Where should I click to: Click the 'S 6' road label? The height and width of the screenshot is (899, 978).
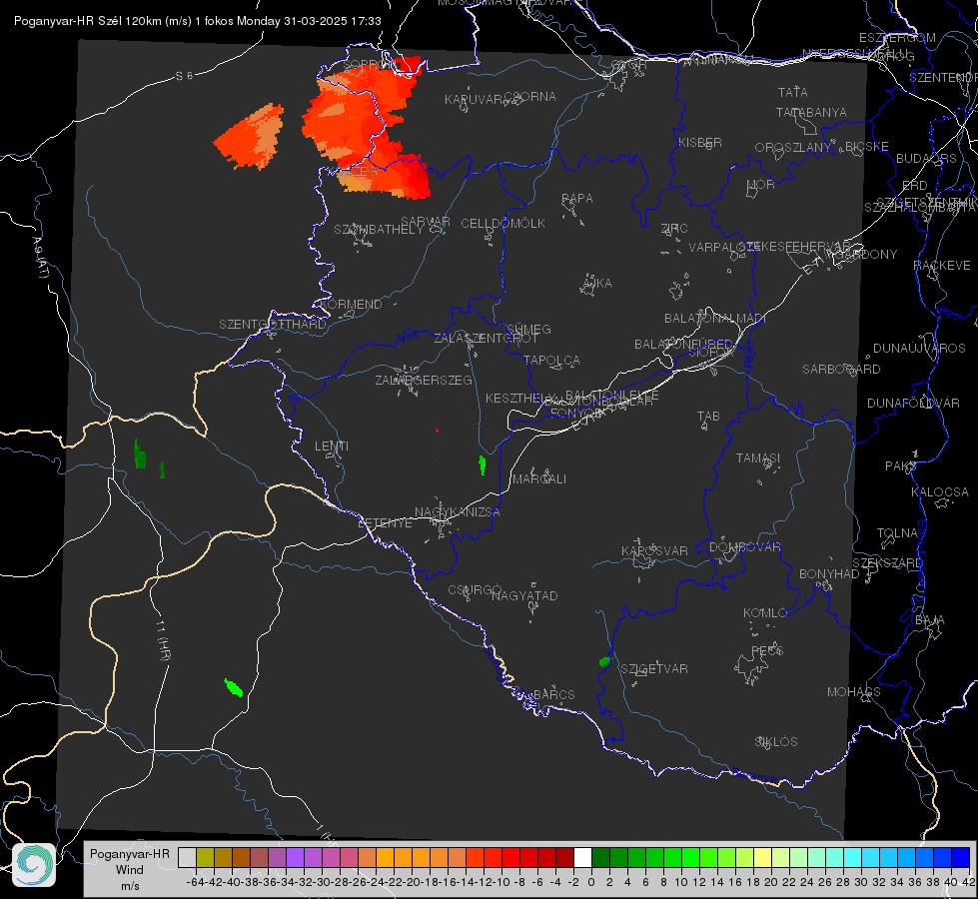(184, 76)
